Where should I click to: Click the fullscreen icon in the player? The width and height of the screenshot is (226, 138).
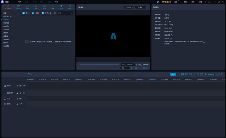tap(147, 68)
